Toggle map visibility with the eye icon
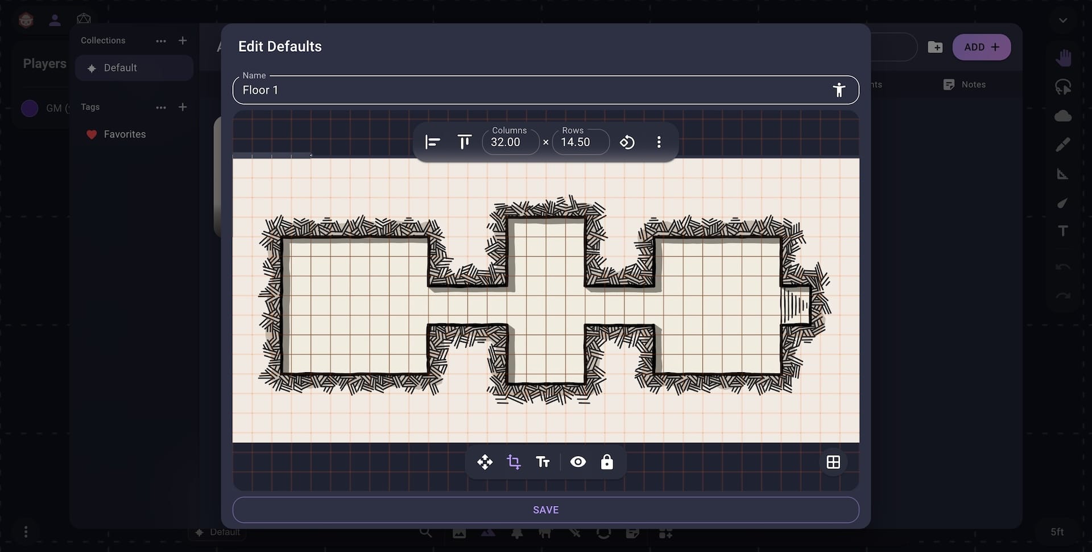Screen dimensions: 1092x552 [x=578, y=462]
